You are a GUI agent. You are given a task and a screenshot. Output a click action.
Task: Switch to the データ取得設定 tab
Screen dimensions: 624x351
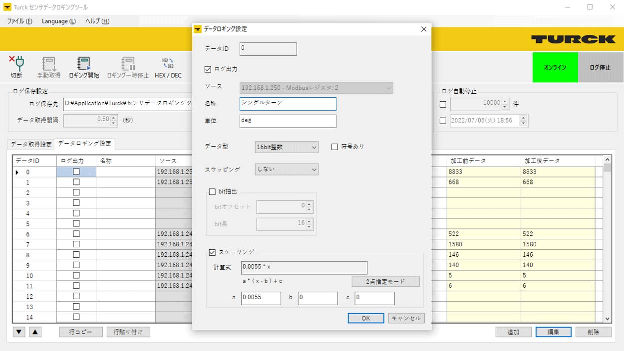click(31, 144)
